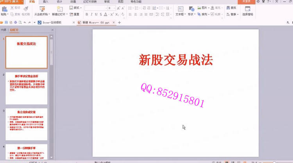Screen dimensions: 293x163
Task: Select the Format Painter (格式刷) tool
Action: point(26,9)
